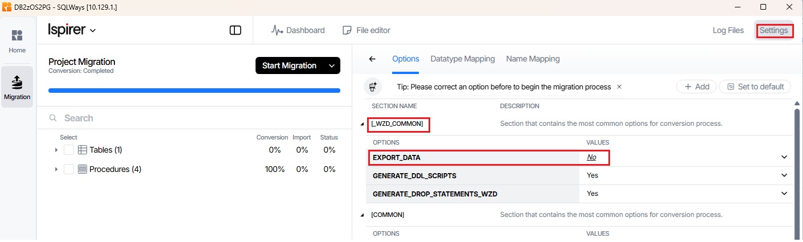
Task: Dismiss the tip with the X icon
Action: 619,87
